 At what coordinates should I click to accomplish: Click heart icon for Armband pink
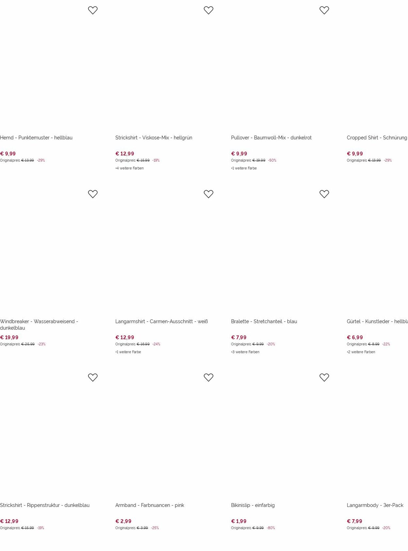point(208,378)
